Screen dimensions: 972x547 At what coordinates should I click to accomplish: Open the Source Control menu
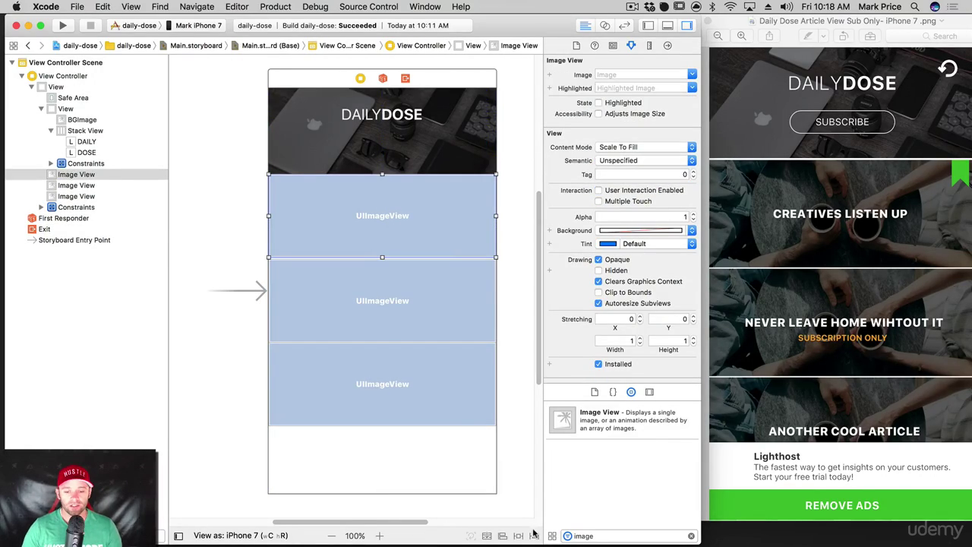coord(368,7)
